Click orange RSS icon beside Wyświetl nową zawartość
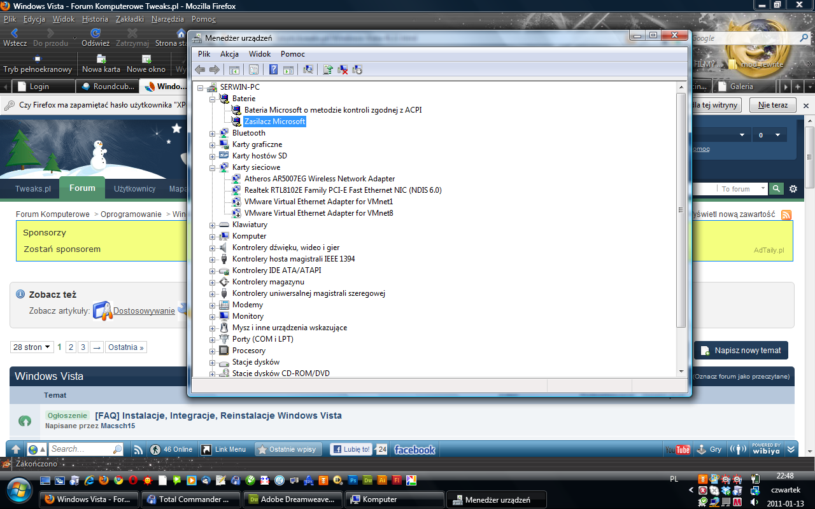 pos(786,214)
